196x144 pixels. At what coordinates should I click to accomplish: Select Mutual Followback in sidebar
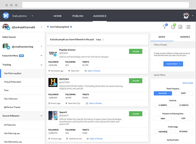(x=22, y=82)
